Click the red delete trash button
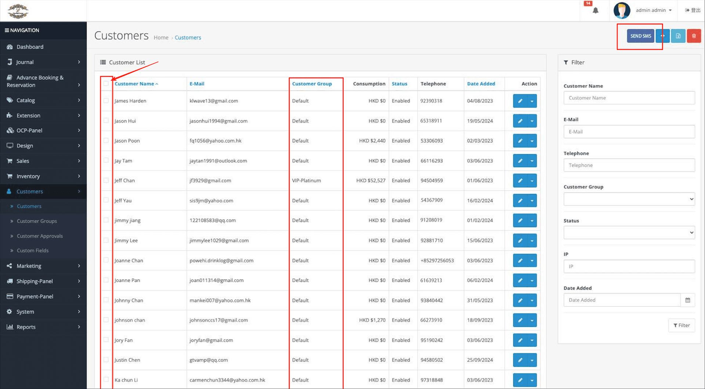 tap(694, 36)
